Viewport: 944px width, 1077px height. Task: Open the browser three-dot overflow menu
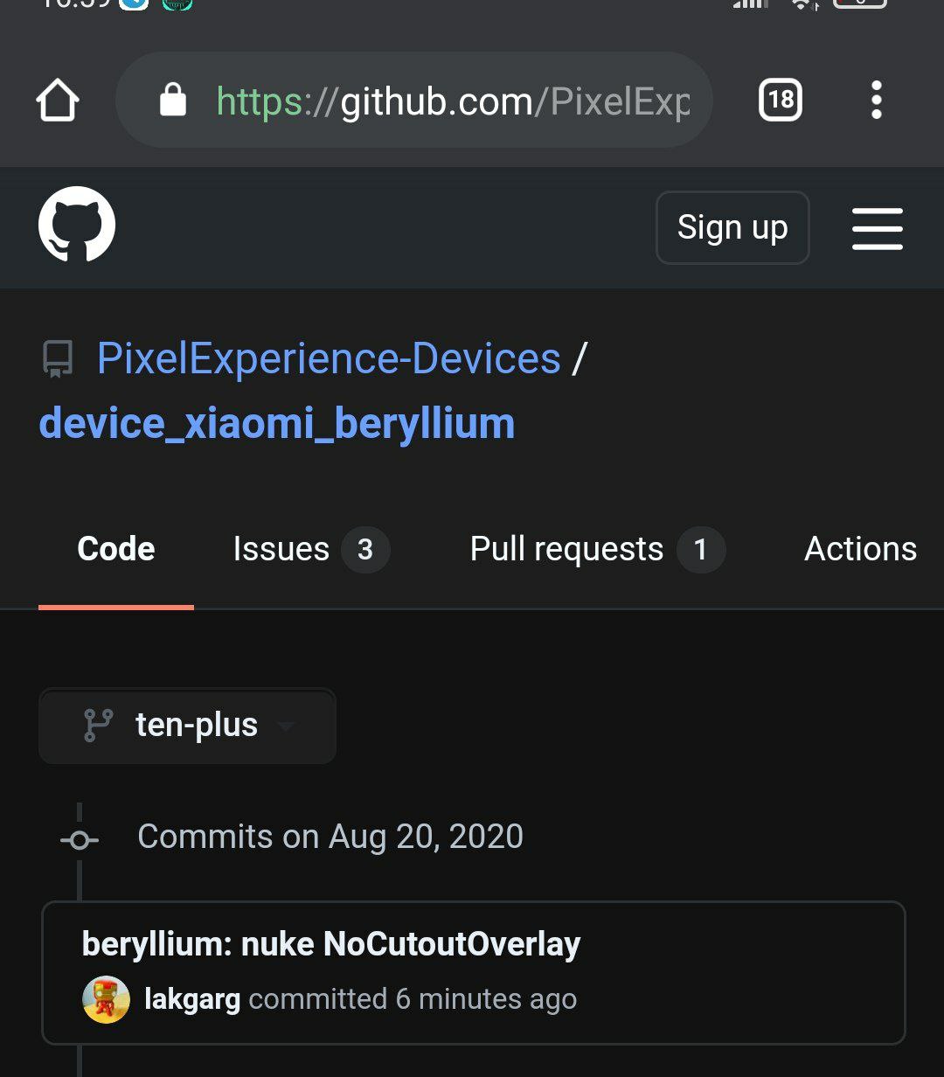[x=877, y=101]
